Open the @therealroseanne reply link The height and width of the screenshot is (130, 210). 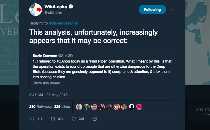(63, 23)
